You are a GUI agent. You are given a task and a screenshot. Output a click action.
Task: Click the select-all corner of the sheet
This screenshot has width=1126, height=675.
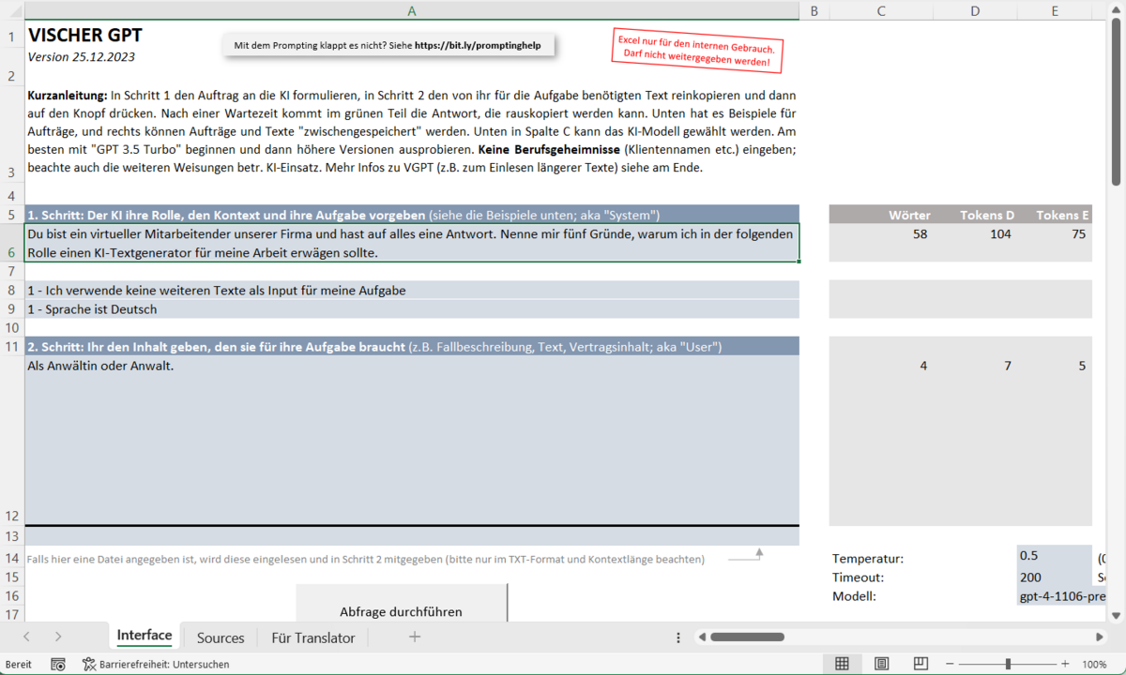(12, 11)
